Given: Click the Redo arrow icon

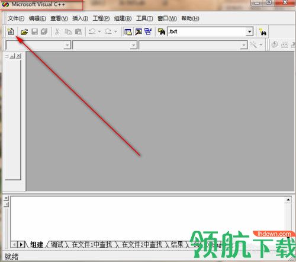Looking at the screenshot, I should tap(108, 31).
